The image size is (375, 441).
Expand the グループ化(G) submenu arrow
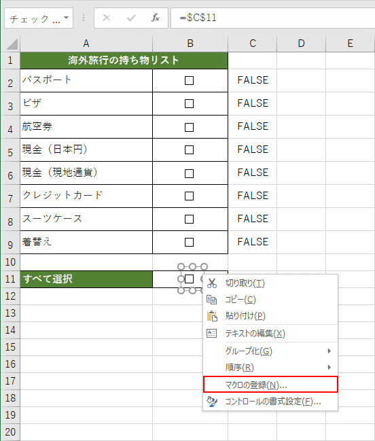click(x=329, y=351)
